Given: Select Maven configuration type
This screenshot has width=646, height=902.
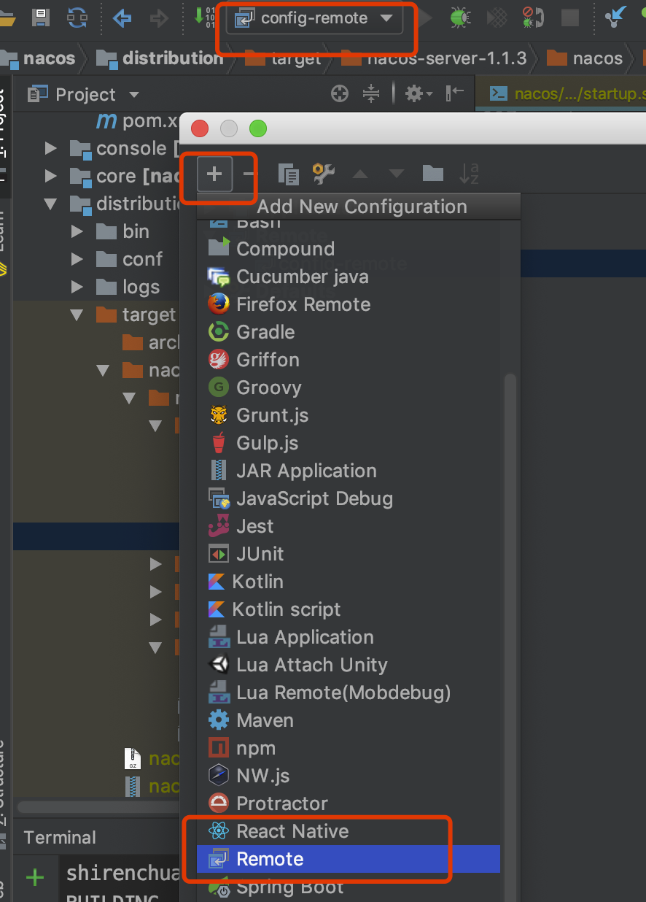Looking at the screenshot, I should 349,720.
